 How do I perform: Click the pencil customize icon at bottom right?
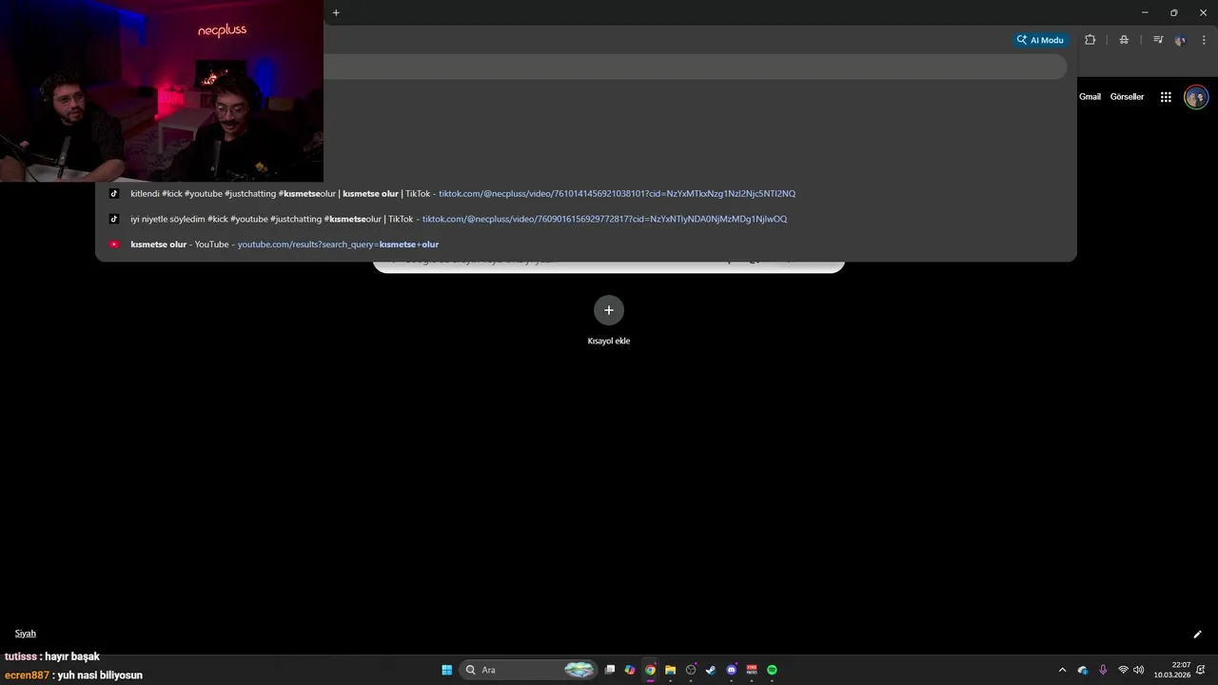click(1197, 635)
